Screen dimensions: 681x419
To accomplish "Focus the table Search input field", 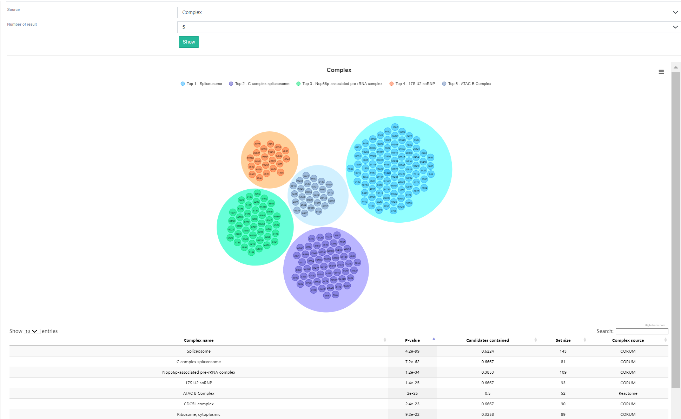I will pyautogui.click(x=642, y=332).
